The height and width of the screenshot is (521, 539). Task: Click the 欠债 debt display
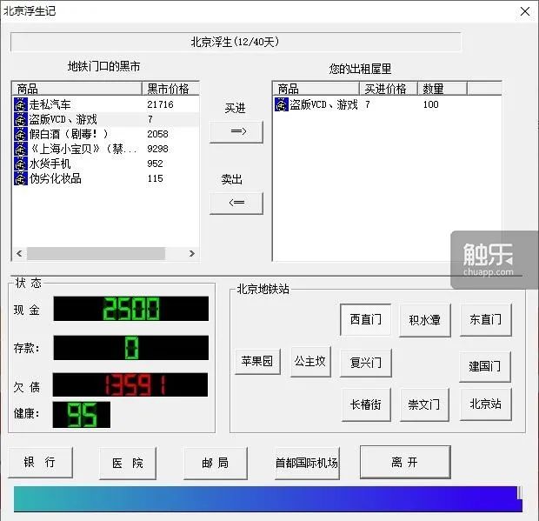130,384
